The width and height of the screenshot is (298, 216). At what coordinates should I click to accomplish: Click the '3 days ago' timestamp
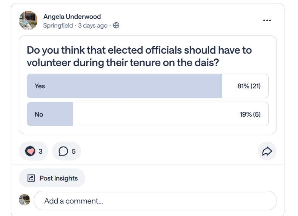(93, 26)
